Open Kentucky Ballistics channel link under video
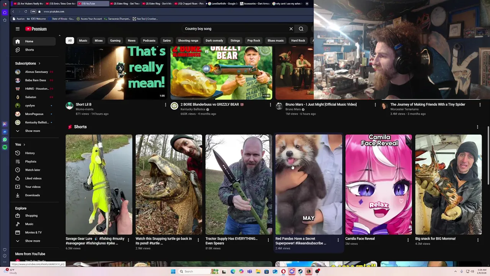 (193, 109)
